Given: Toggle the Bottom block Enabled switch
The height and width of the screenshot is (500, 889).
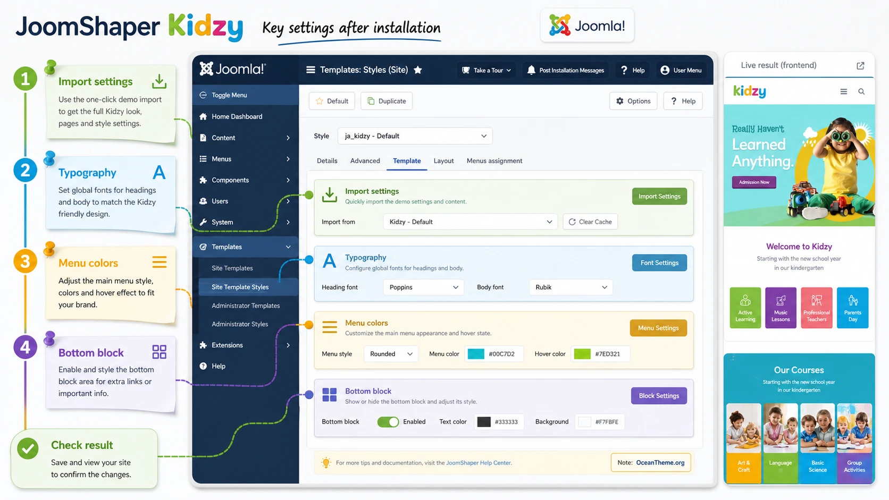Looking at the screenshot, I should coord(388,422).
